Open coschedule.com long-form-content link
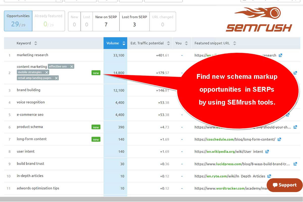This screenshot has width=303, height=202. (235, 139)
